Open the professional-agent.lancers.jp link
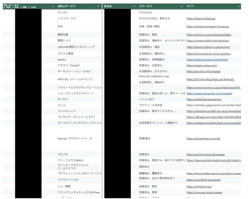The width and height of the screenshot is (249, 199). coord(208,27)
